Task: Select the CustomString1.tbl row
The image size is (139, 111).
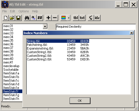Action: coord(58,52)
